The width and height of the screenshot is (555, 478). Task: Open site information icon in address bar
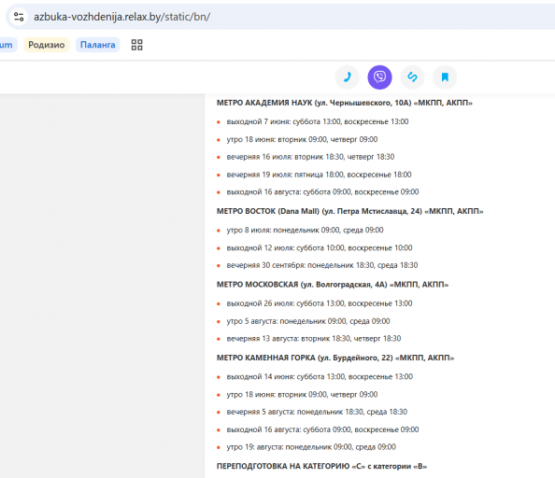(x=19, y=17)
